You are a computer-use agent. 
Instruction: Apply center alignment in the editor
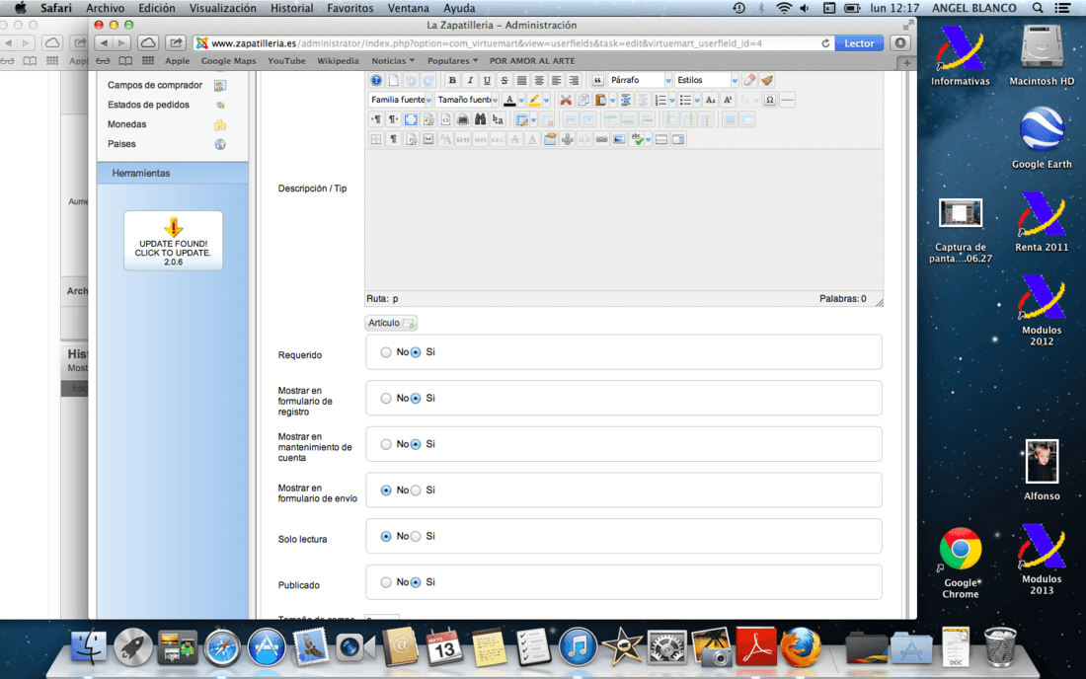point(539,80)
